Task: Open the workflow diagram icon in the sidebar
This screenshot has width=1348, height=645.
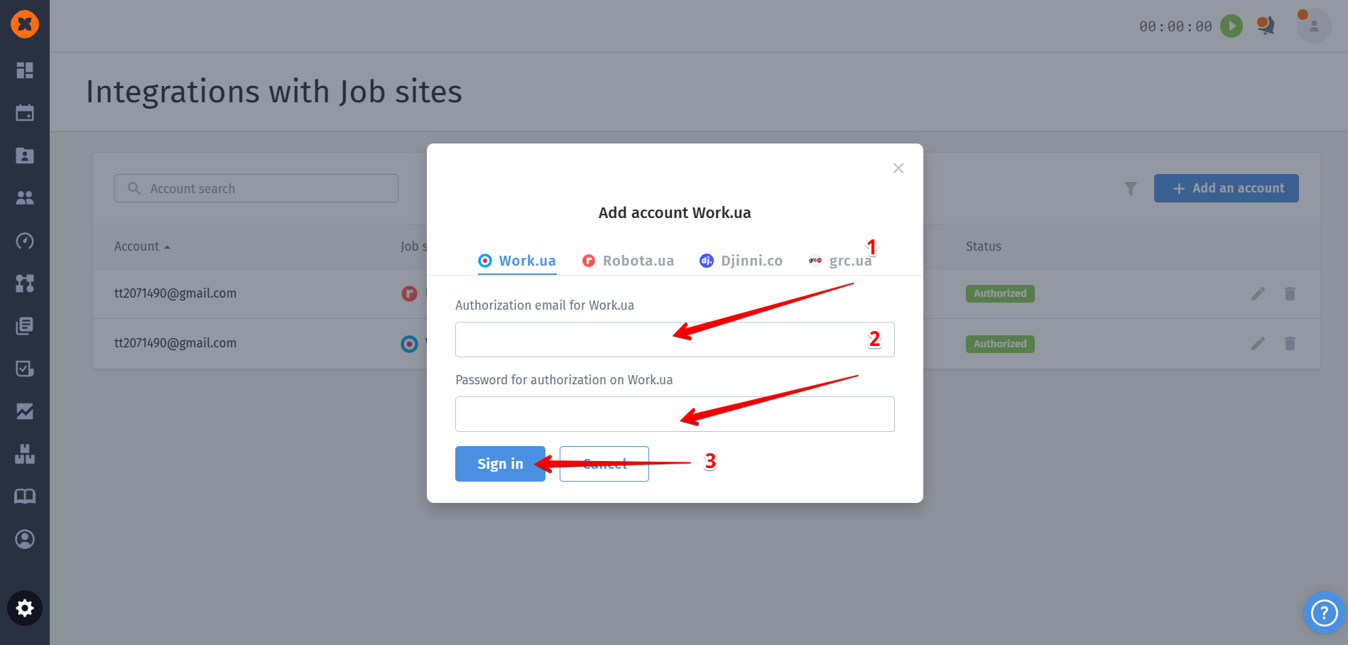Action: click(25, 283)
